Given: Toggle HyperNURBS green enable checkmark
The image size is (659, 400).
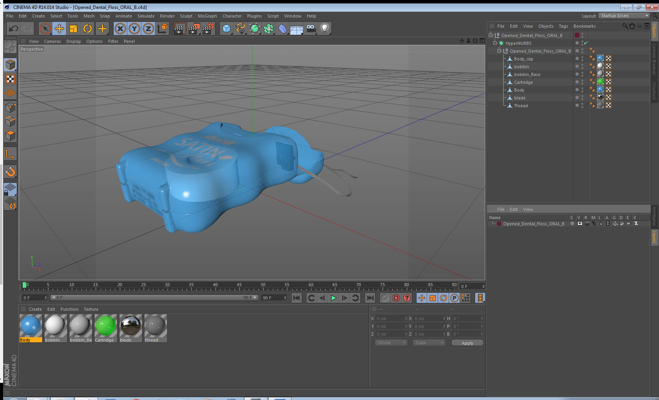Looking at the screenshot, I should pos(586,43).
